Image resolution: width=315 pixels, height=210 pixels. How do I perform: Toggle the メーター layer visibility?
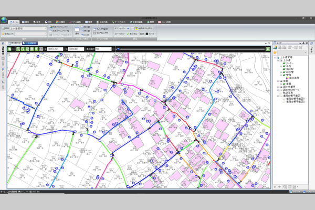point(284,63)
